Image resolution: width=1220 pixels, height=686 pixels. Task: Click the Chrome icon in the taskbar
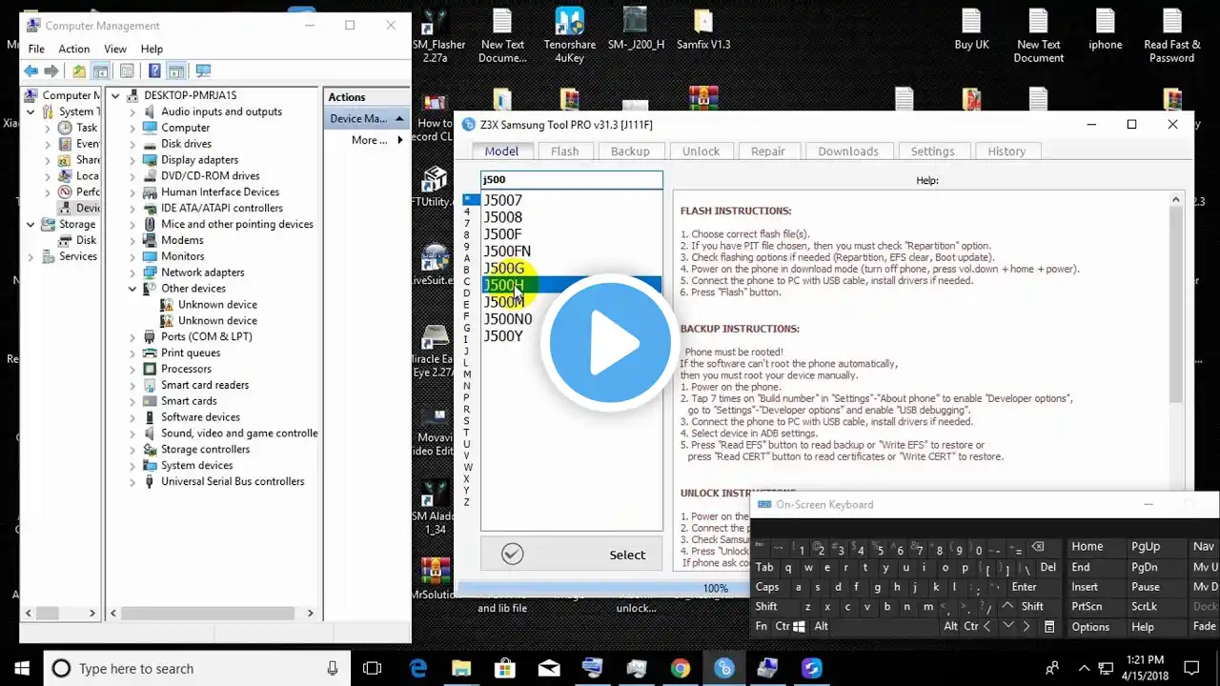point(680,668)
